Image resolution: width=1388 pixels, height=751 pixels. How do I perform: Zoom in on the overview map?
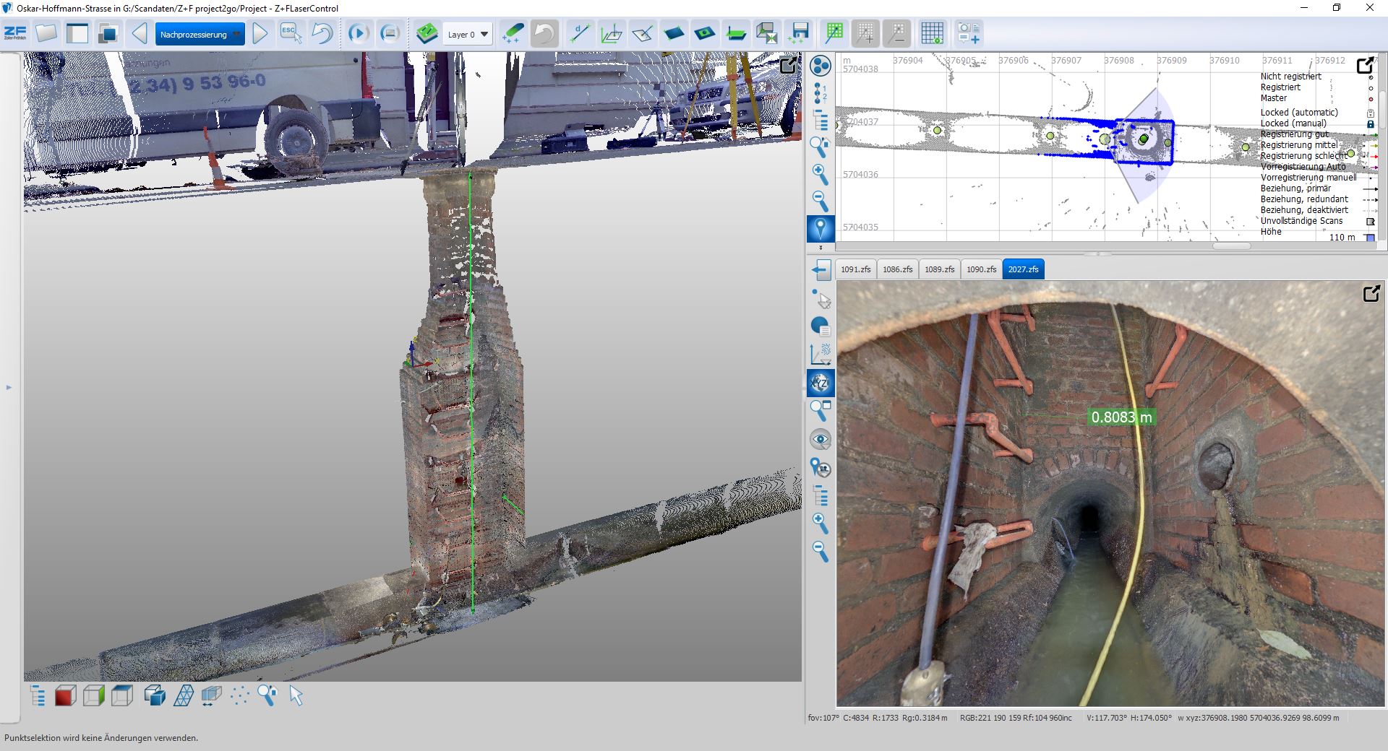[820, 173]
